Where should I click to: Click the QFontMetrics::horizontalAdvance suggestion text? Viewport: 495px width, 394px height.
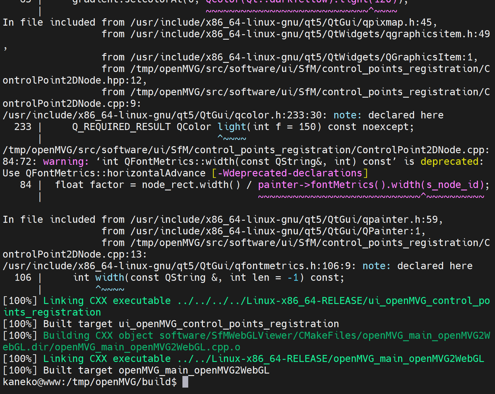coord(116,173)
